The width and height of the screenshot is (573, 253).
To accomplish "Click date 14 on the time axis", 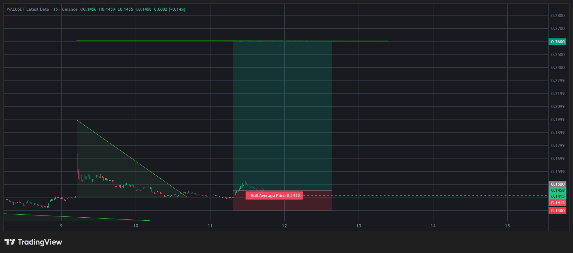I will [x=433, y=226].
